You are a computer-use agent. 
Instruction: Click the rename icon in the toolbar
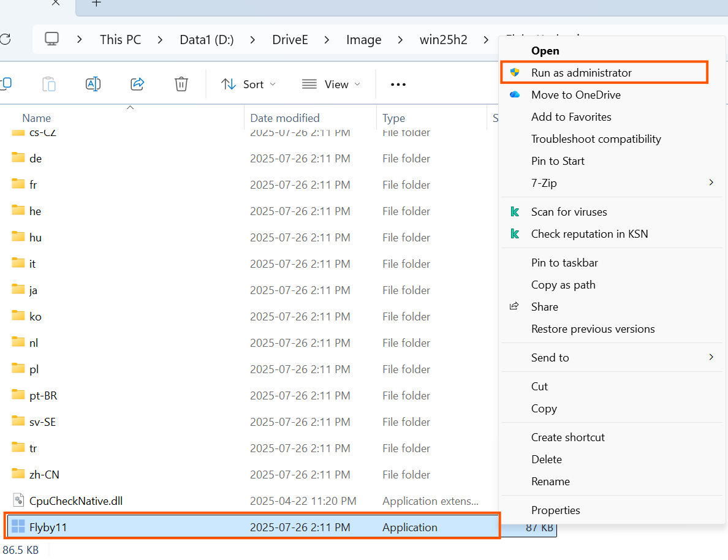(x=93, y=84)
